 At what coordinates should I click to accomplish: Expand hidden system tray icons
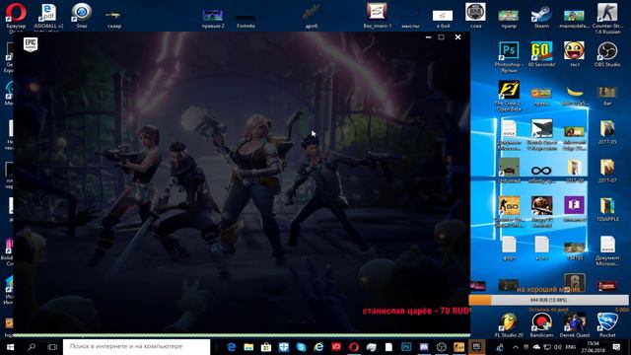tap(516, 347)
